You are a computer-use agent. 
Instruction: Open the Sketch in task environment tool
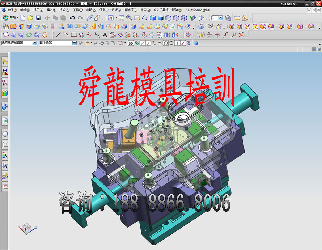[5, 26]
